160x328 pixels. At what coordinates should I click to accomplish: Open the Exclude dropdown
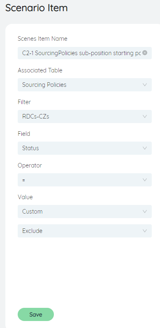[85, 231]
